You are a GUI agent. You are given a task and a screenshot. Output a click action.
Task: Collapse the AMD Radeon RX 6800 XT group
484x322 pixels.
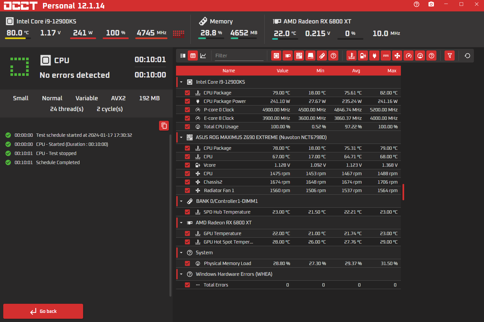click(182, 223)
